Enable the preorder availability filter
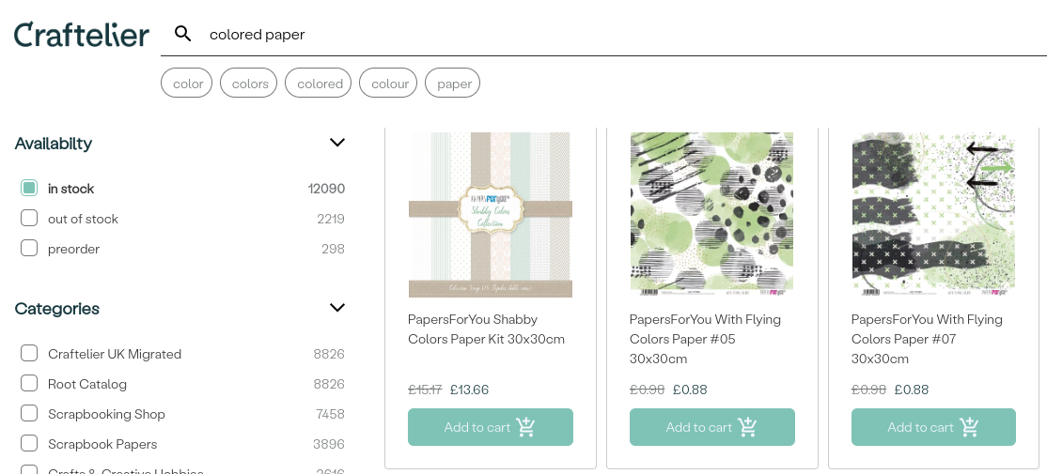 [x=29, y=249]
